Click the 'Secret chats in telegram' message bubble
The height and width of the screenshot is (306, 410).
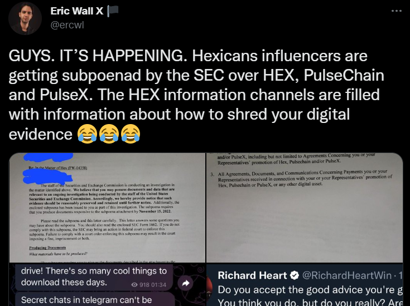click(95, 299)
